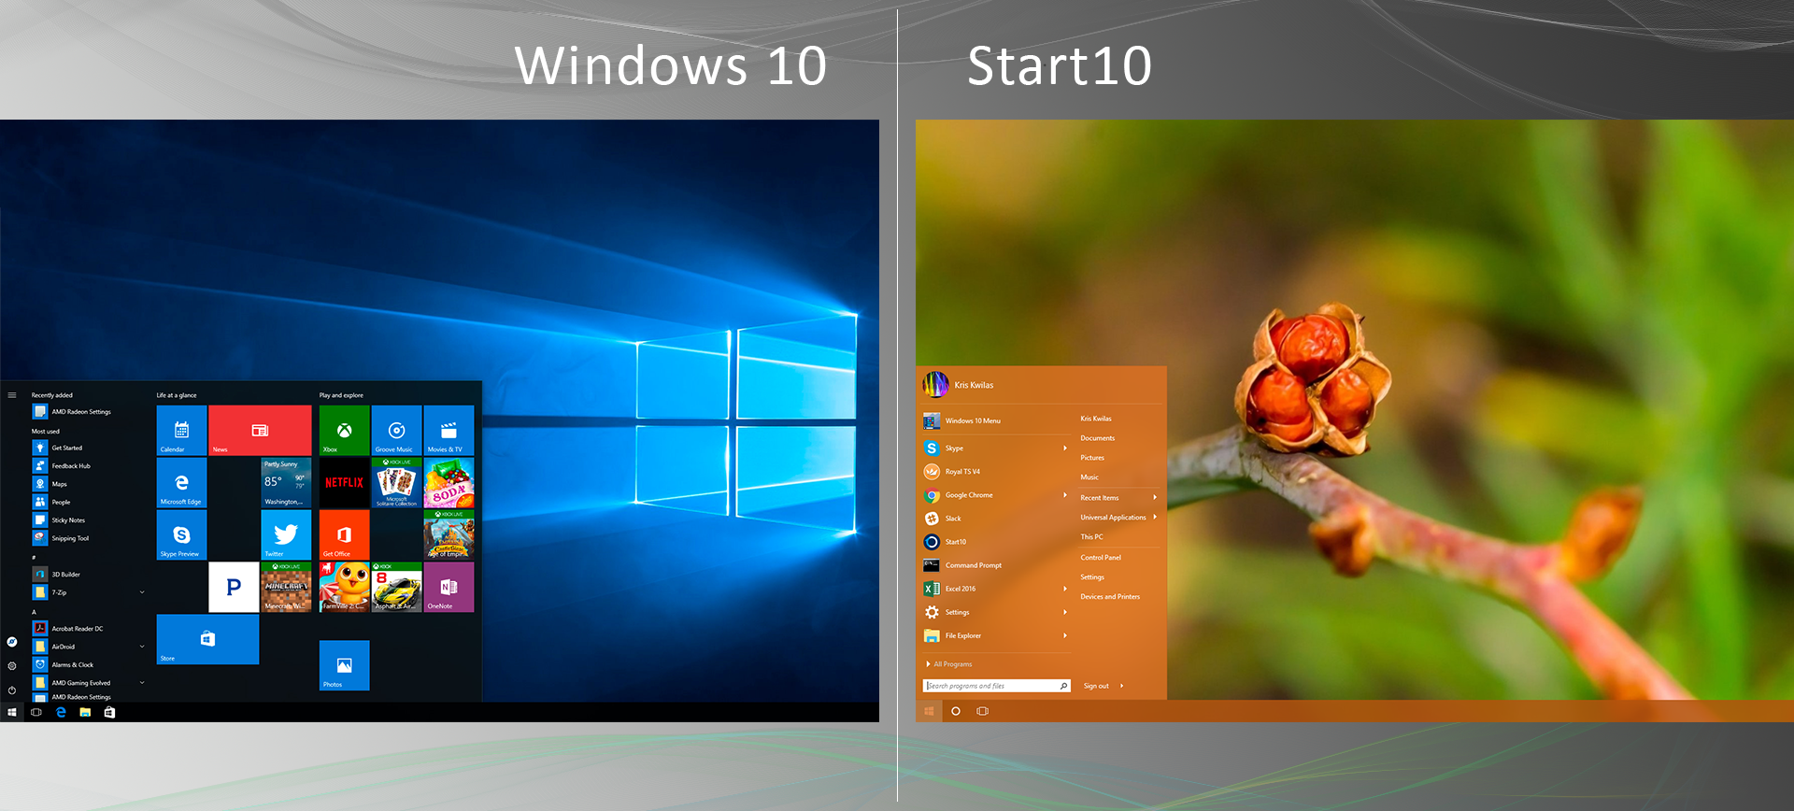Open Music link in Start10 menu
This screenshot has width=1794, height=811.
[1089, 477]
